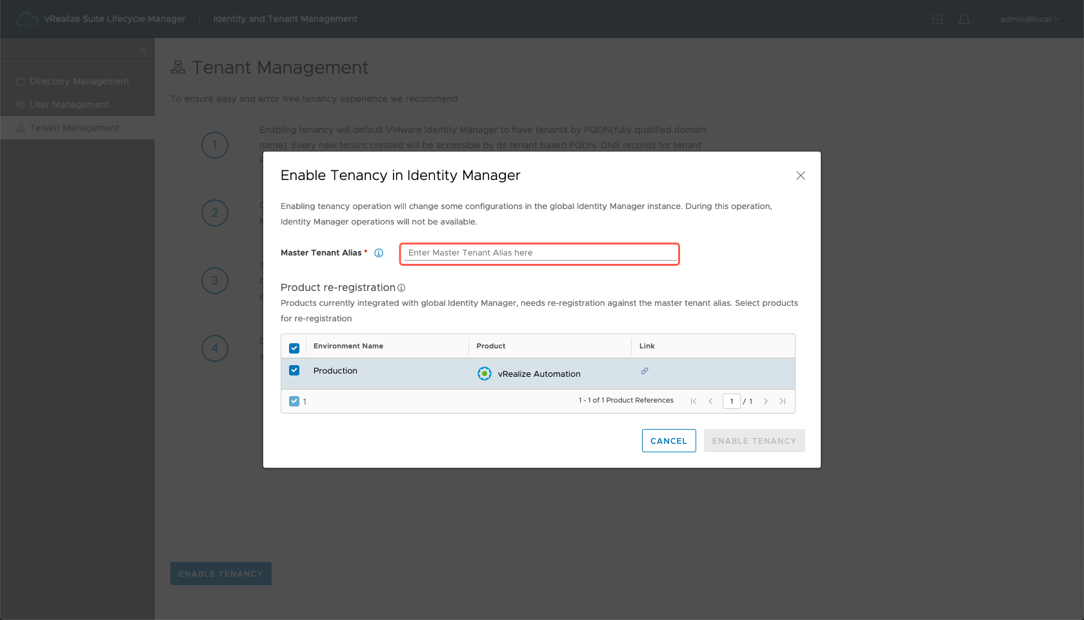Image resolution: width=1084 pixels, height=620 pixels.
Task: Click the vRealize Suite cloud logo
Action: [x=26, y=19]
